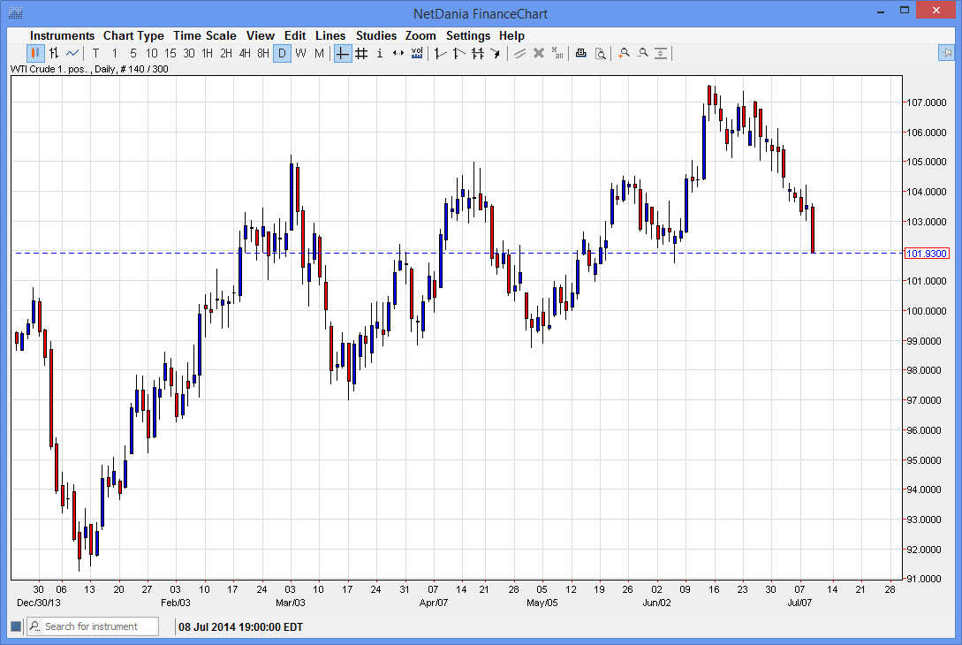Open the Time Scale menu
Screen dimensions: 962x645
click(x=205, y=35)
